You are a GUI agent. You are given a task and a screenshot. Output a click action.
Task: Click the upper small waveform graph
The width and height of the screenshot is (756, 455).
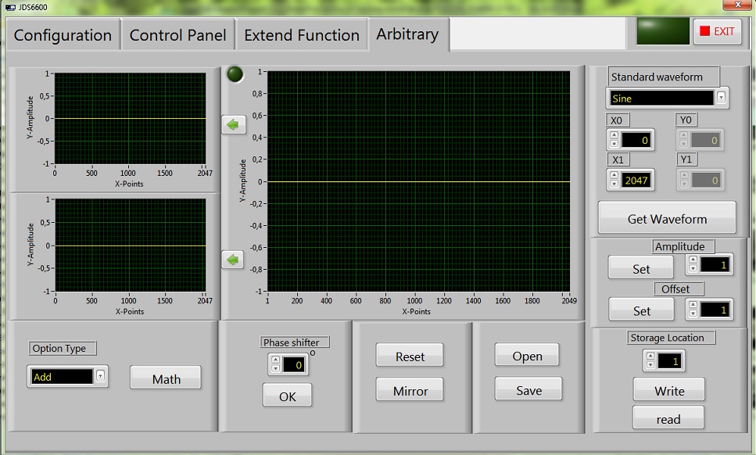[131, 119]
